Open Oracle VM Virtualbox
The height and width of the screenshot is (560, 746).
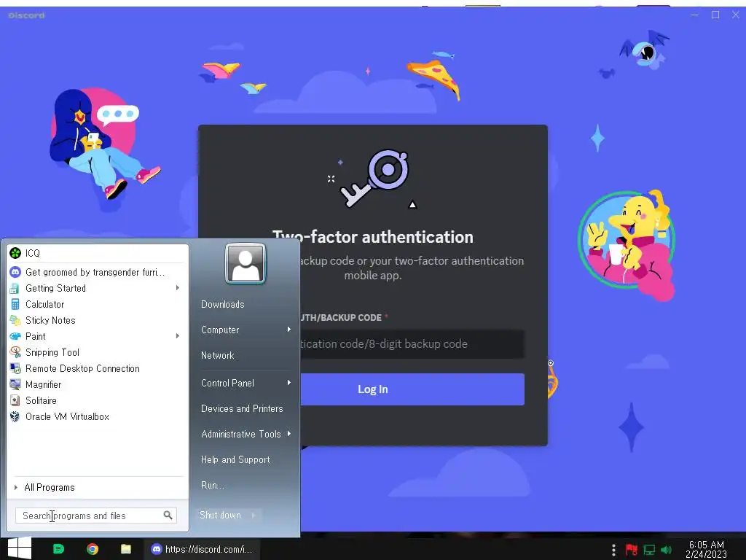98,416
